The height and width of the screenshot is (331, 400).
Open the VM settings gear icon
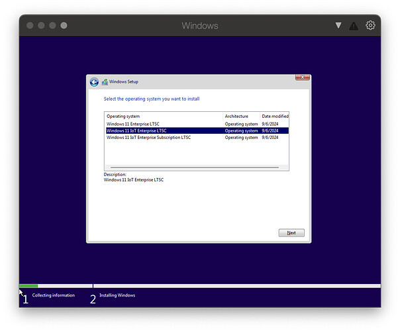370,26
